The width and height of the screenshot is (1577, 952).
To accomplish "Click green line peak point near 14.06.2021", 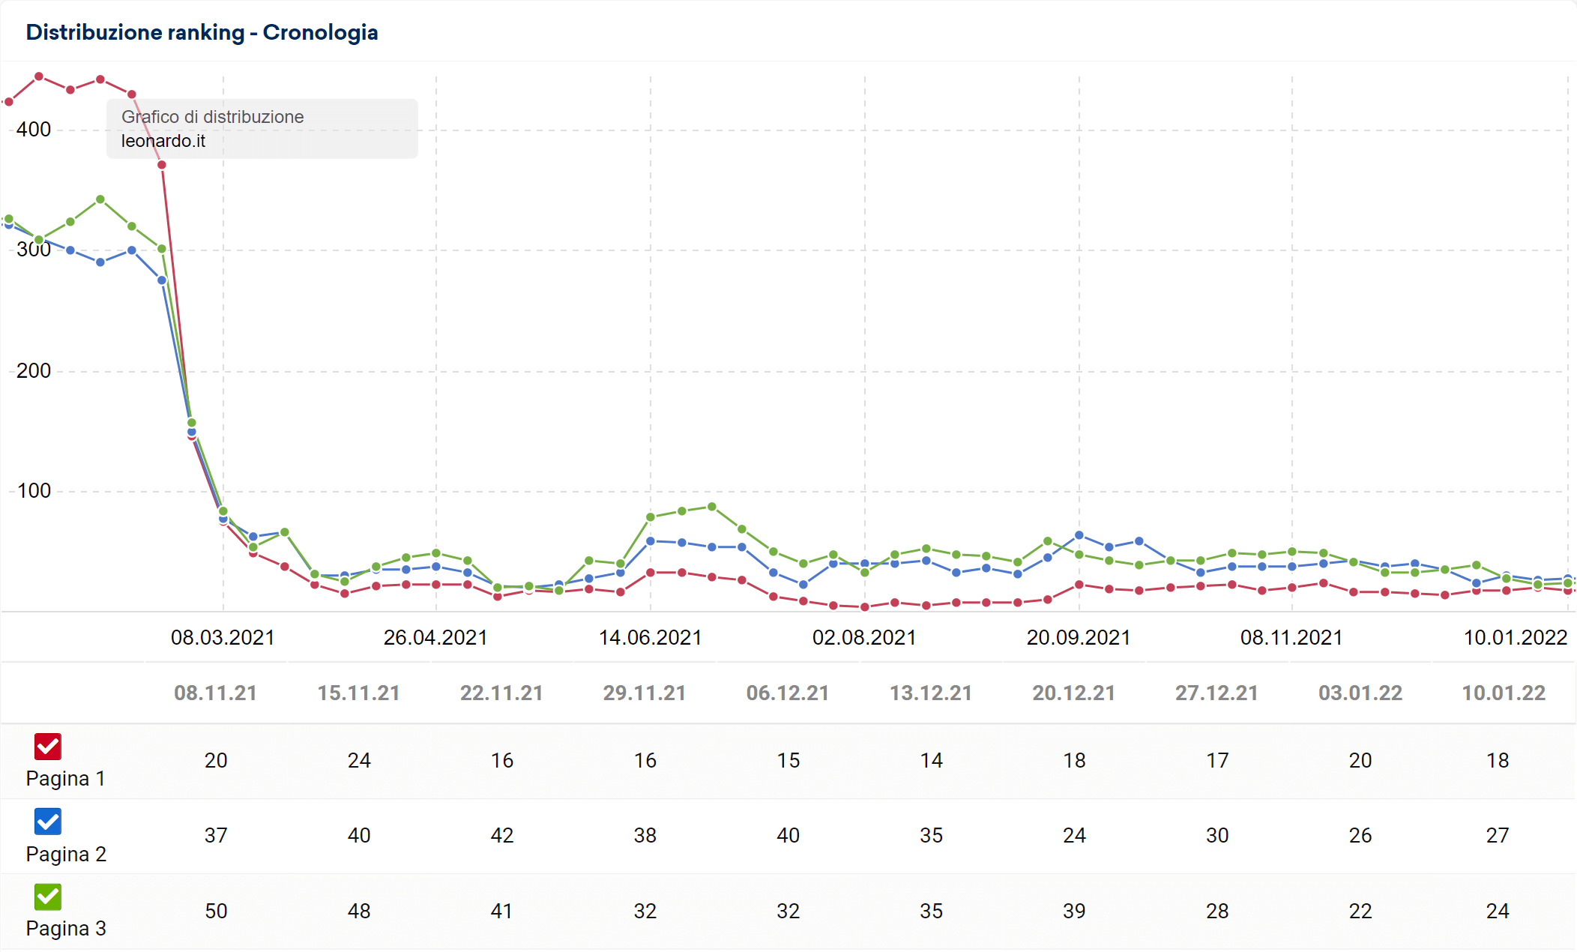I will pyautogui.click(x=712, y=507).
